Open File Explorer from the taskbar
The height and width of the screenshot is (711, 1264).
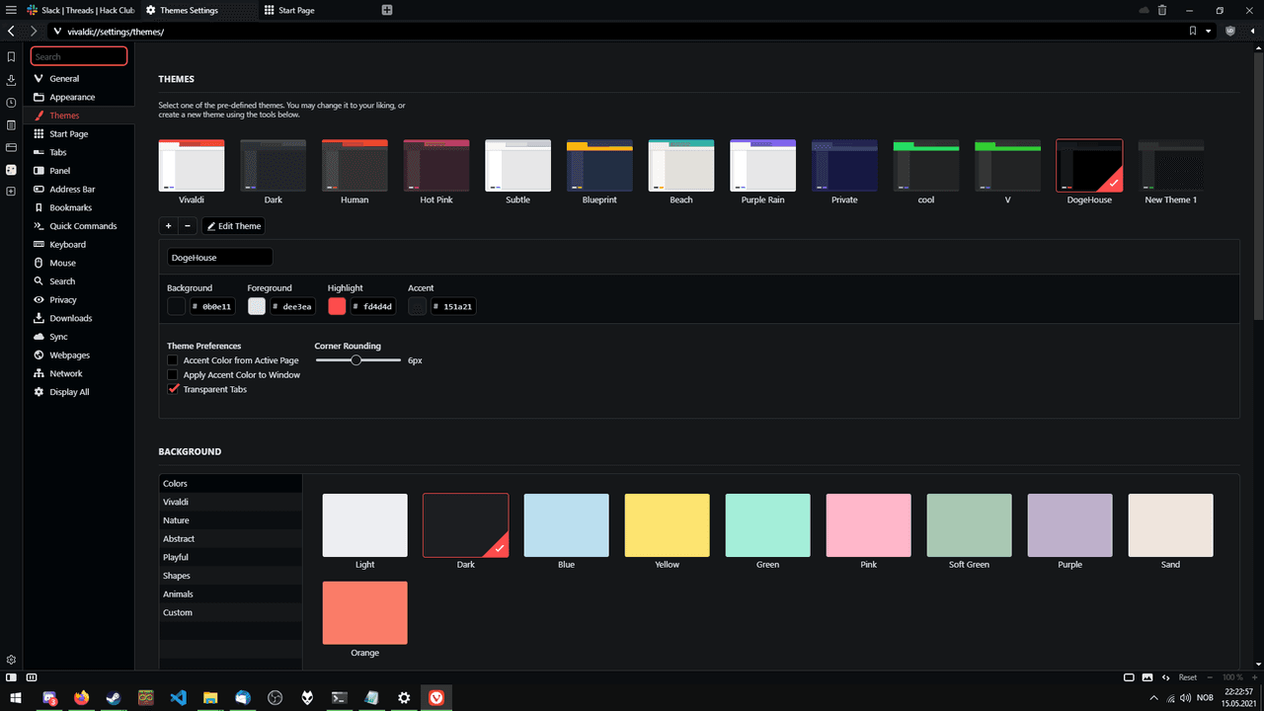click(210, 697)
